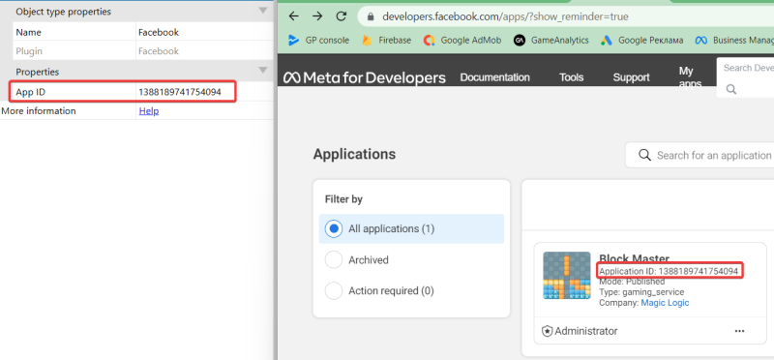Open the Tools menu
This screenshot has width=774, height=360.
click(572, 77)
